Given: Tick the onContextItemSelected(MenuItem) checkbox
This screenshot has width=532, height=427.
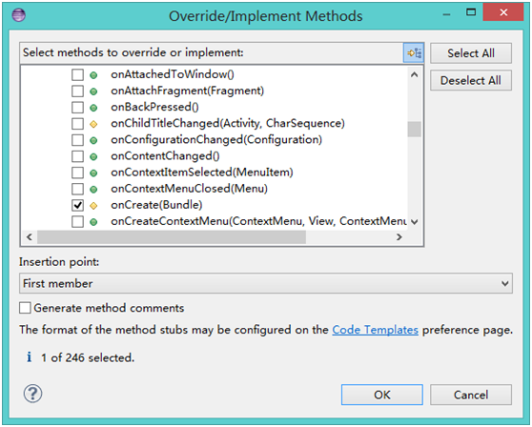Looking at the screenshot, I should 77,173.
